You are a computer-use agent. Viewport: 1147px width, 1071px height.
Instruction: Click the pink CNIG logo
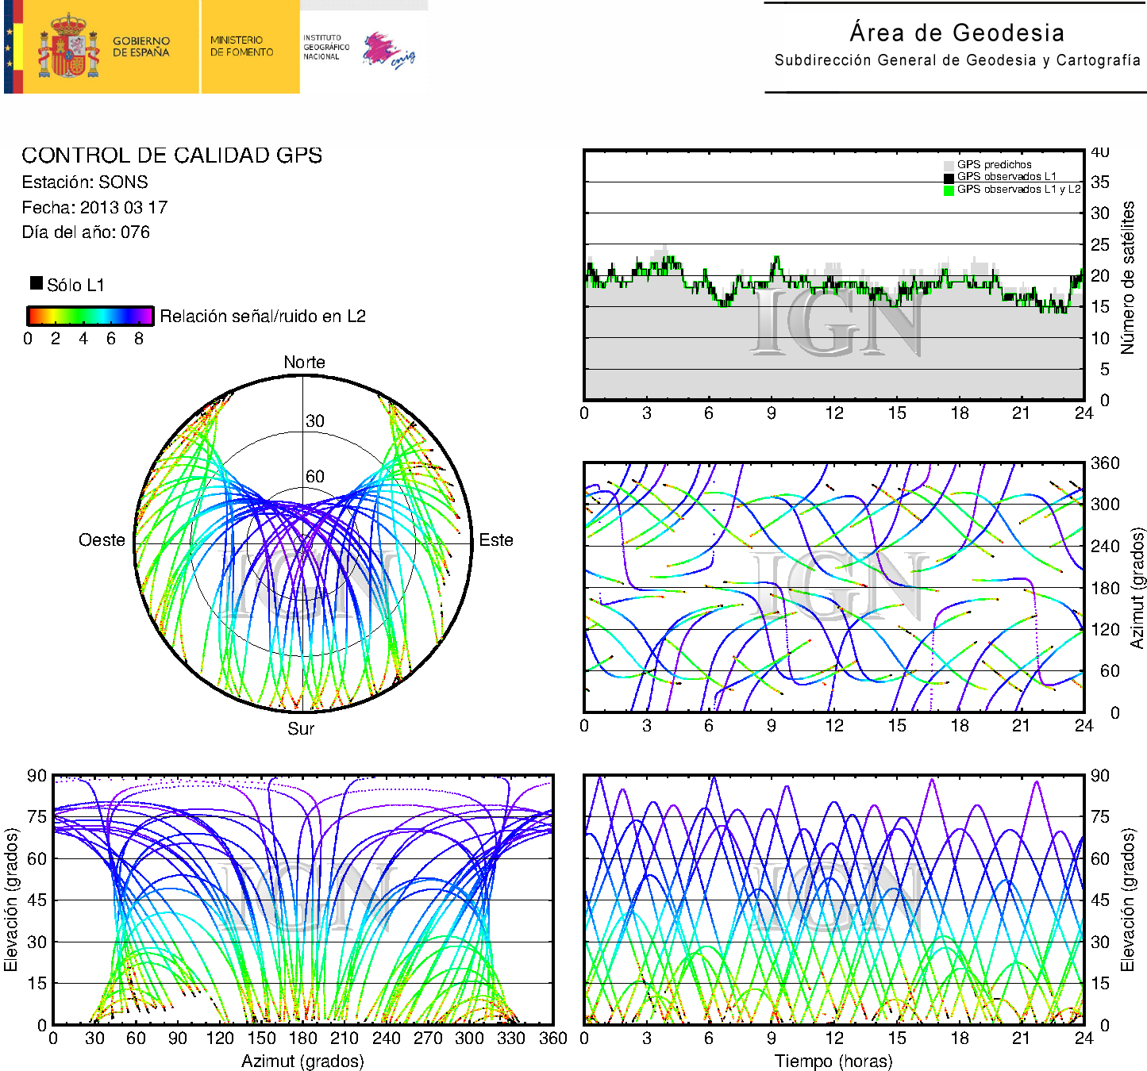388,51
